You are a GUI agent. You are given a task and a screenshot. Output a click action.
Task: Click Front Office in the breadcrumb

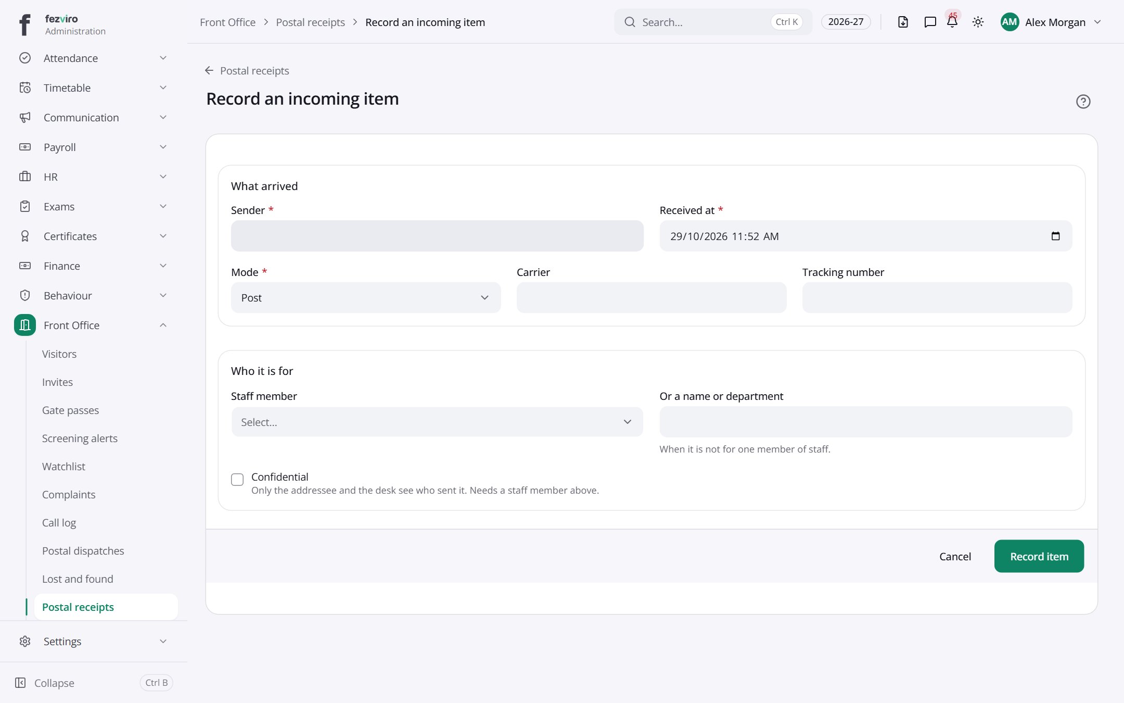(x=227, y=22)
